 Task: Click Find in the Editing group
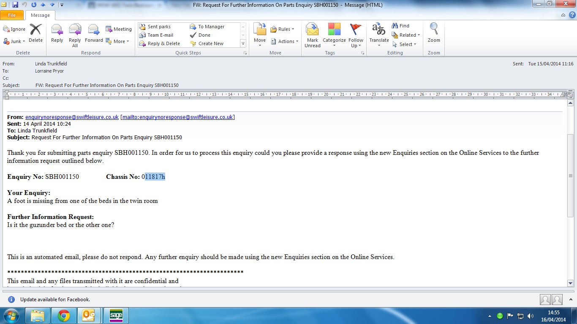[x=400, y=26]
